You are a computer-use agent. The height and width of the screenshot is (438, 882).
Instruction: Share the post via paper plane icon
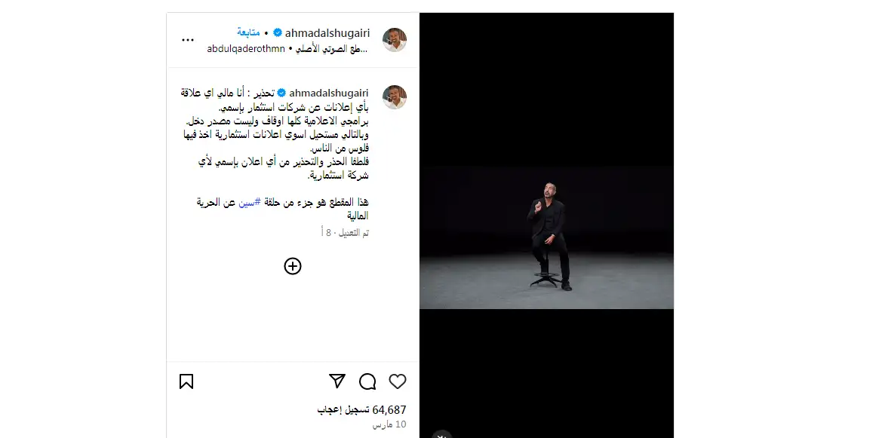tap(337, 381)
